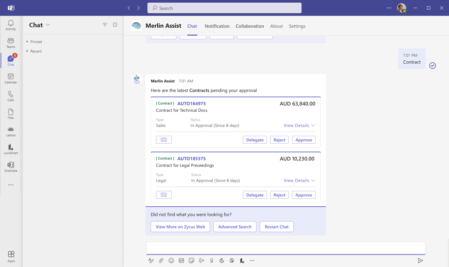
Task: Click the Merlin Assist bot avatar
Action: [137, 79]
